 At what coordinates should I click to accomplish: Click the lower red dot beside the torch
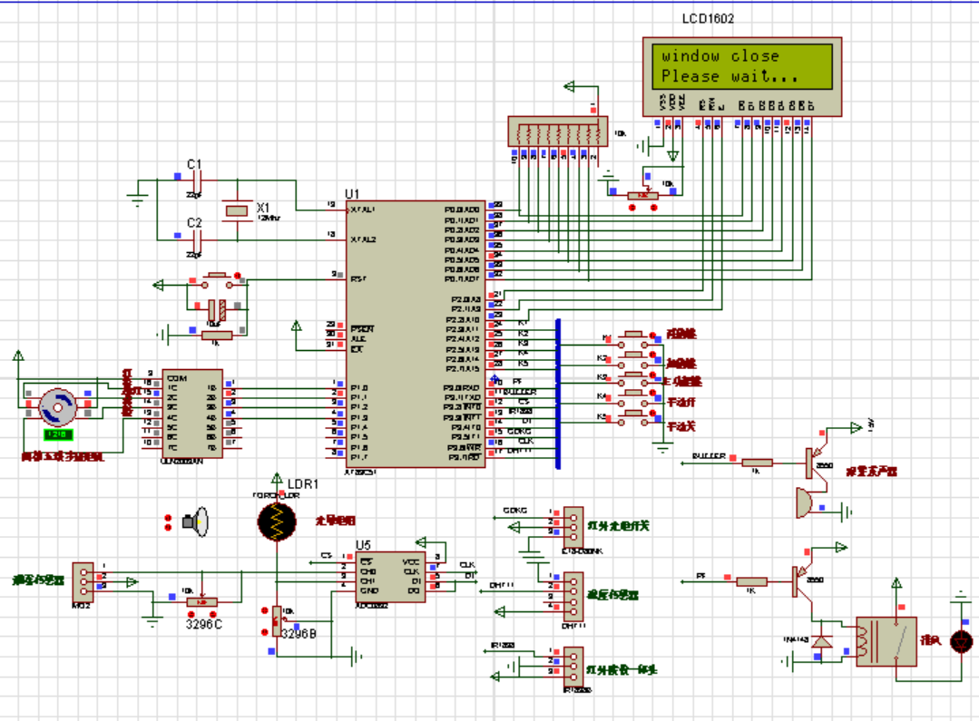click(168, 528)
